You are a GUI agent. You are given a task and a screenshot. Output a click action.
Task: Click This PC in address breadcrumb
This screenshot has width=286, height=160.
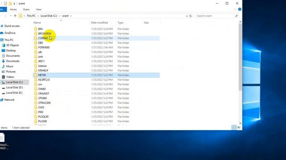31,16
